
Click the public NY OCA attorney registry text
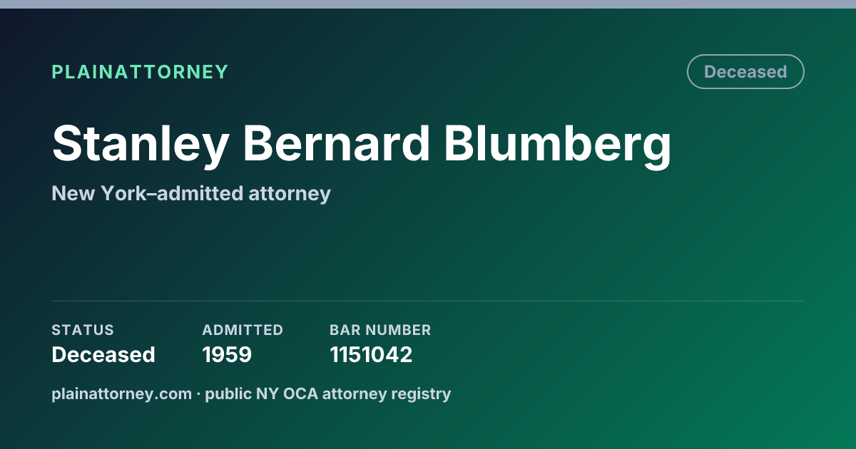328,393
